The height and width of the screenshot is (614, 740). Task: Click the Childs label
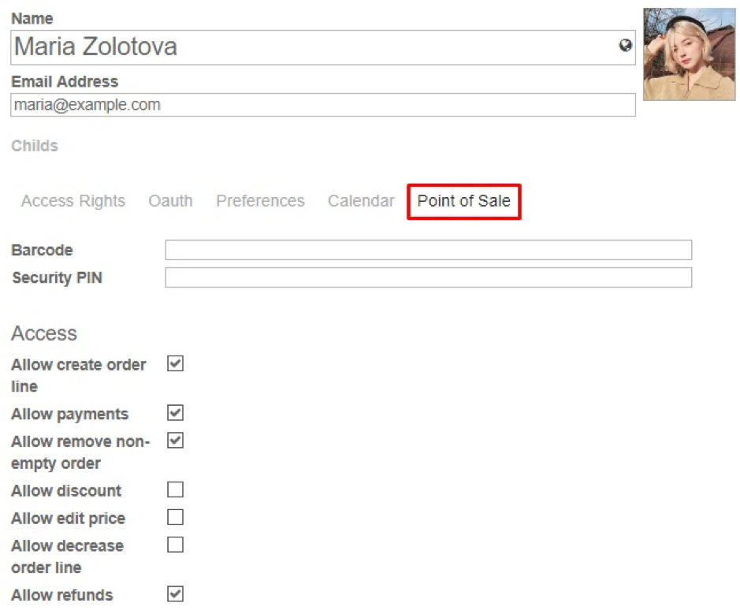(x=35, y=146)
